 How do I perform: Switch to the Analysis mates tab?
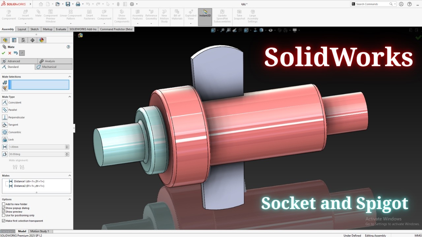(x=55, y=61)
